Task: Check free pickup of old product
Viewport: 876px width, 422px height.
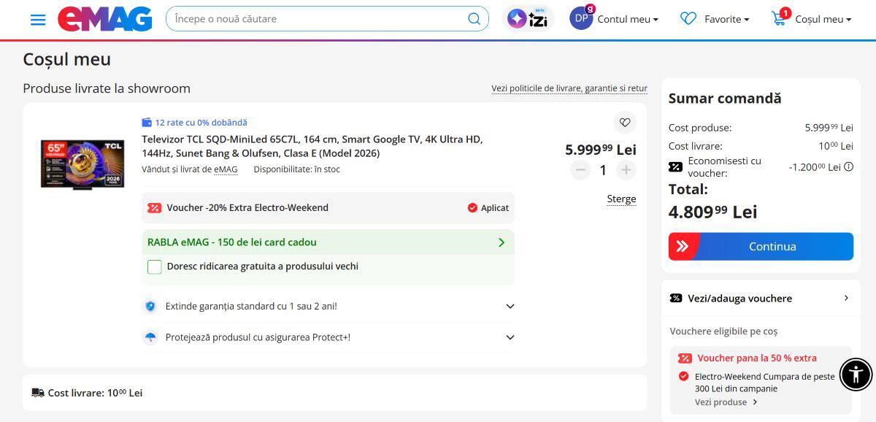Action: (x=155, y=266)
